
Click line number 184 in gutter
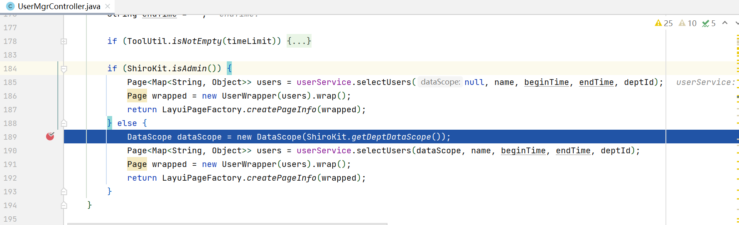[x=10, y=68]
